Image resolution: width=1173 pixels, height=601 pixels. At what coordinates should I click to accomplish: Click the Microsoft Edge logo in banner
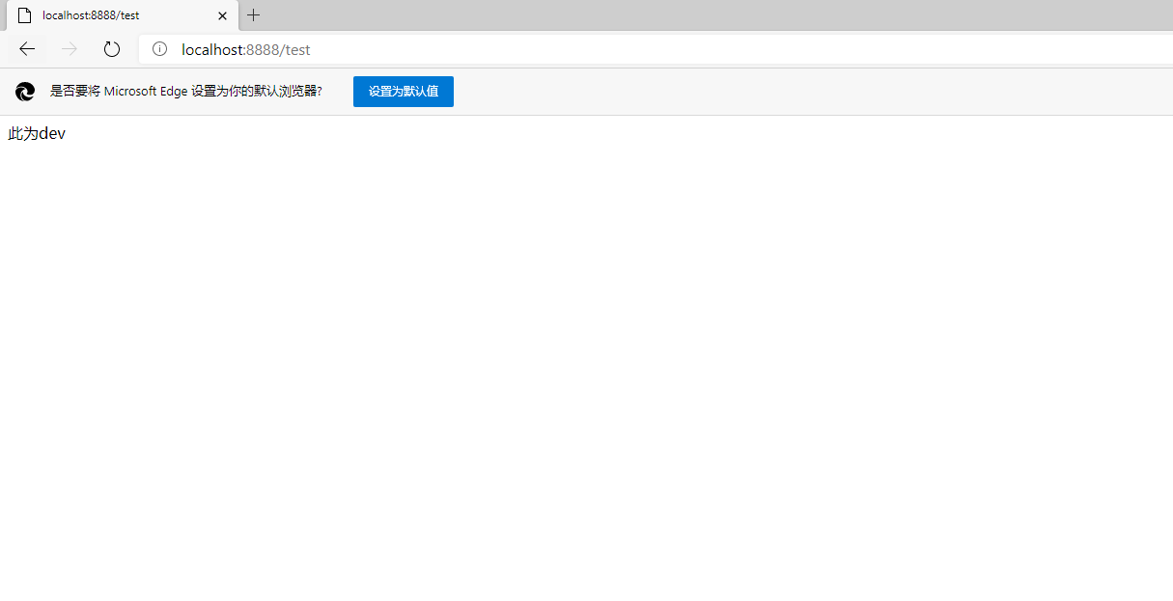click(x=25, y=92)
